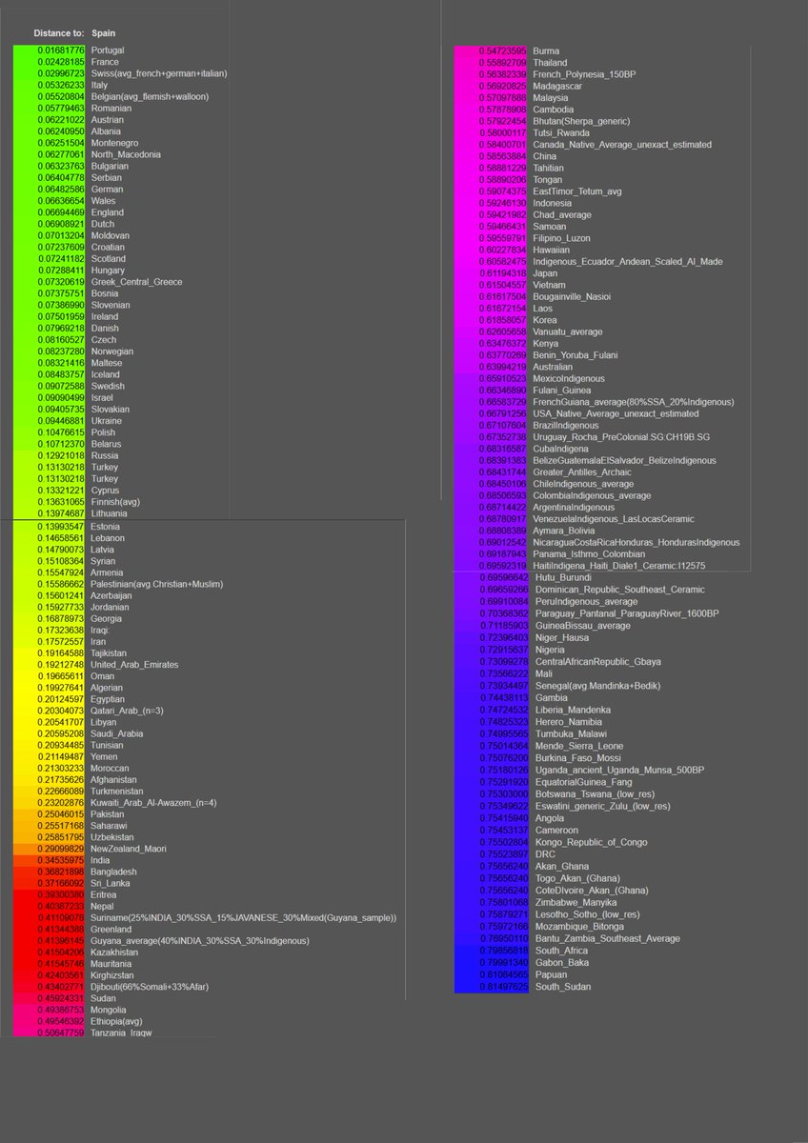
Task: Click the Senegal(avg.Mandinka+Bedik) label
Action: (597, 686)
